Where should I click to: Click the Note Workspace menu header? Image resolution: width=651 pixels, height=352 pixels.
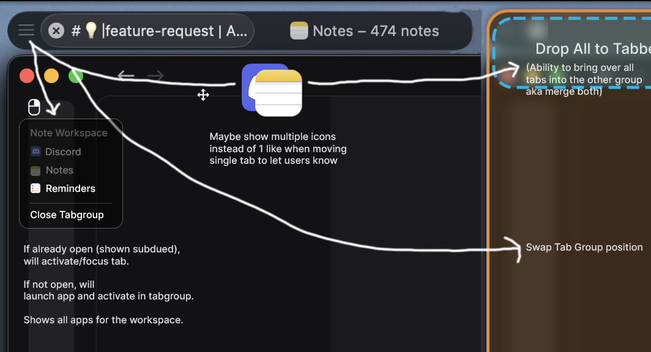click(69, 133)
